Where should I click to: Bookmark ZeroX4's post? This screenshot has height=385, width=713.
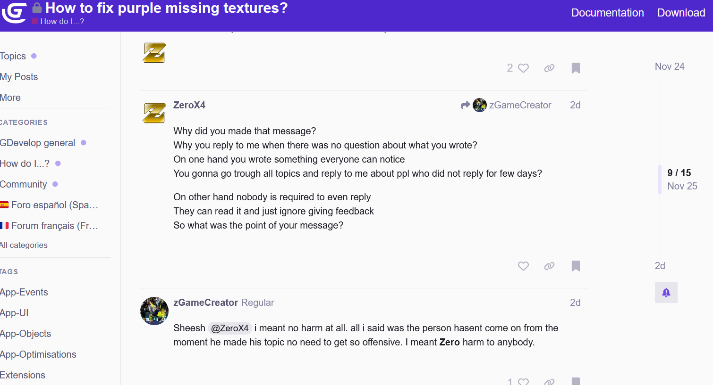(x=576, y=266)
